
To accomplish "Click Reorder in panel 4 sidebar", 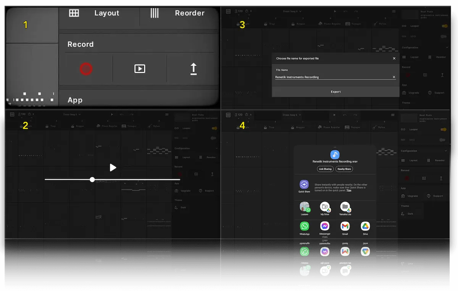I will tap(437, 161).
